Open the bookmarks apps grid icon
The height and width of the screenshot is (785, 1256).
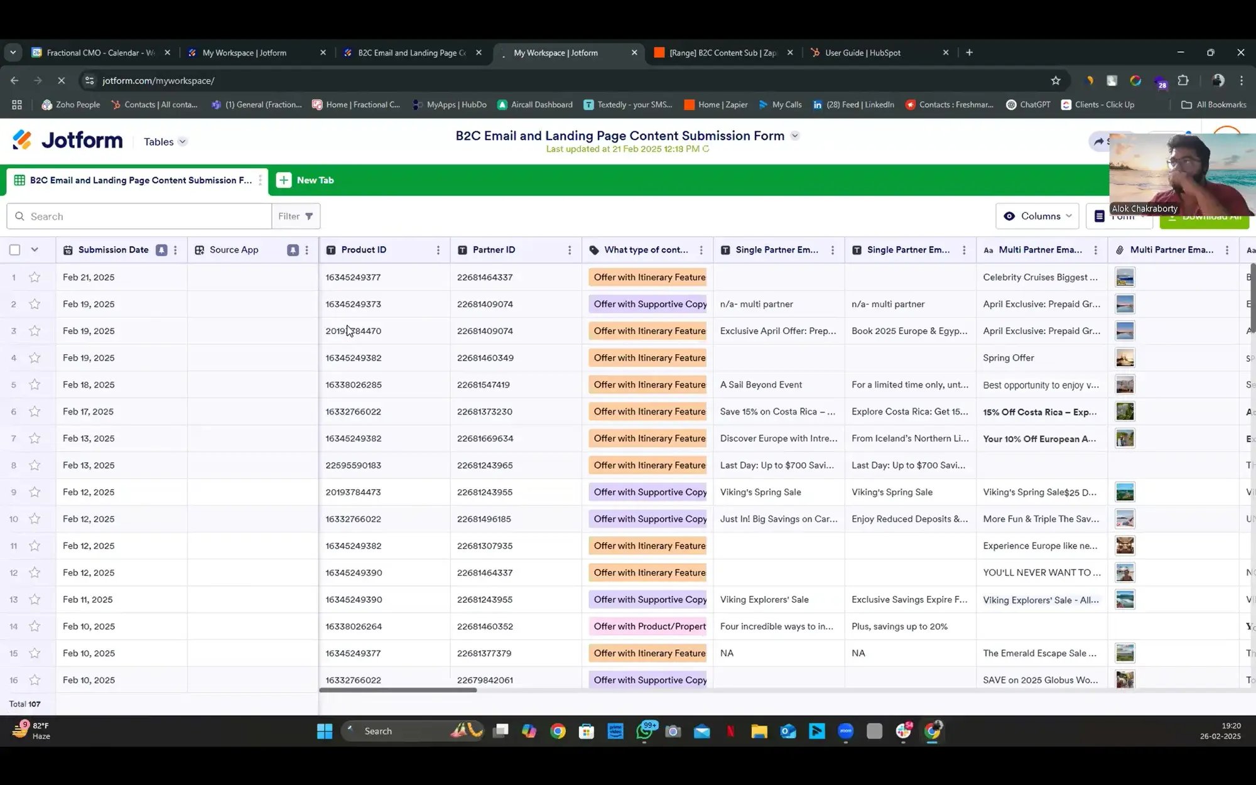(17, 105)
